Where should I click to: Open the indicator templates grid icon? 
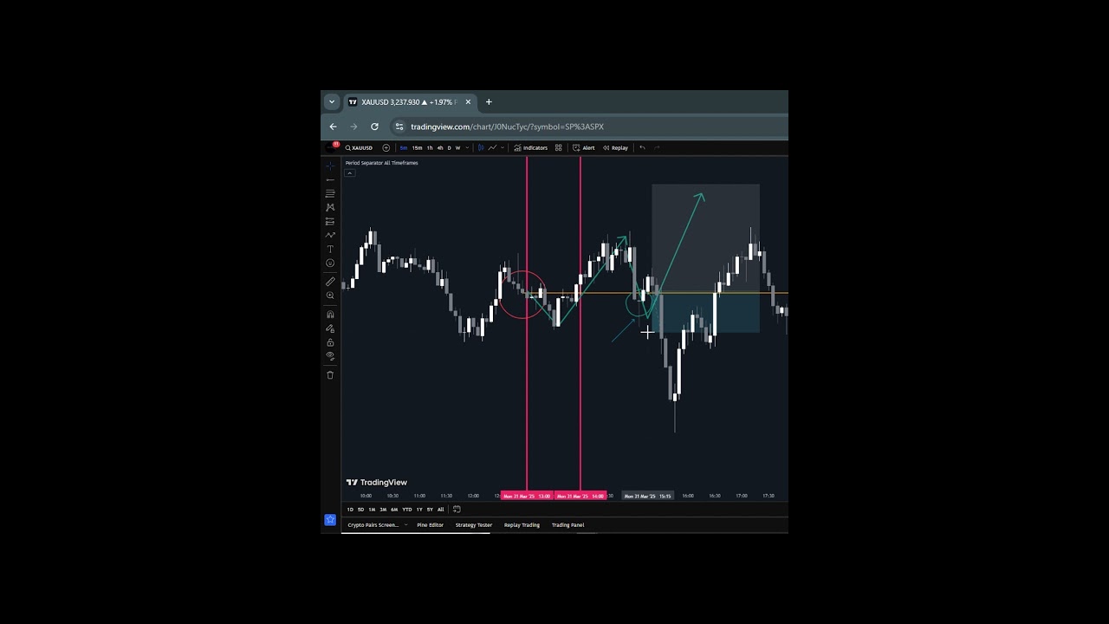(558, 147)
